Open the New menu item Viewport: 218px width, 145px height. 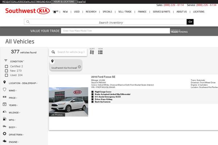coord(65,12)
